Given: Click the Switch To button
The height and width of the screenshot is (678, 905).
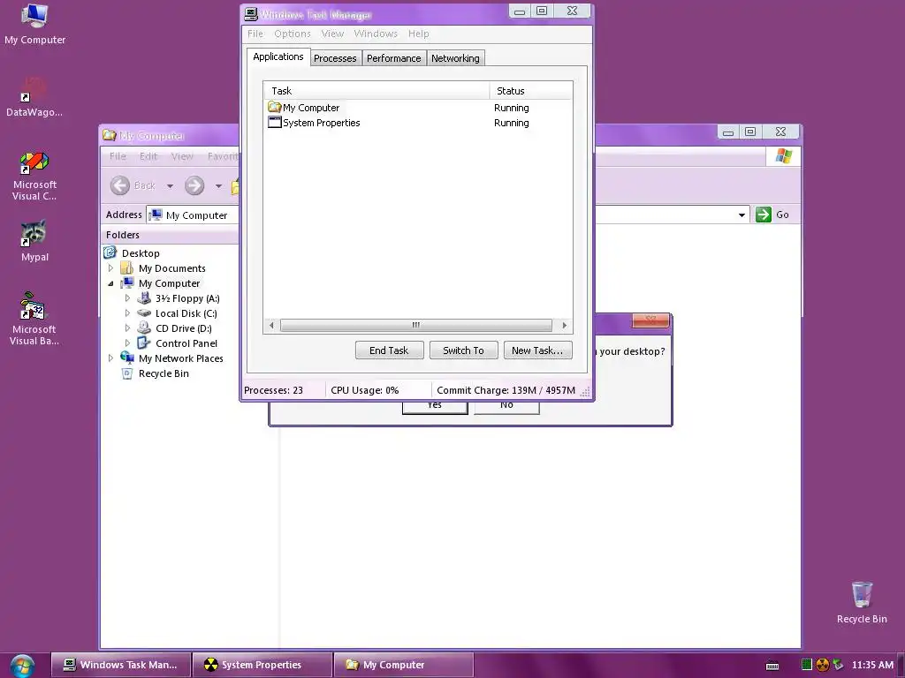Looking at the screenshot, I should point(463,350).
